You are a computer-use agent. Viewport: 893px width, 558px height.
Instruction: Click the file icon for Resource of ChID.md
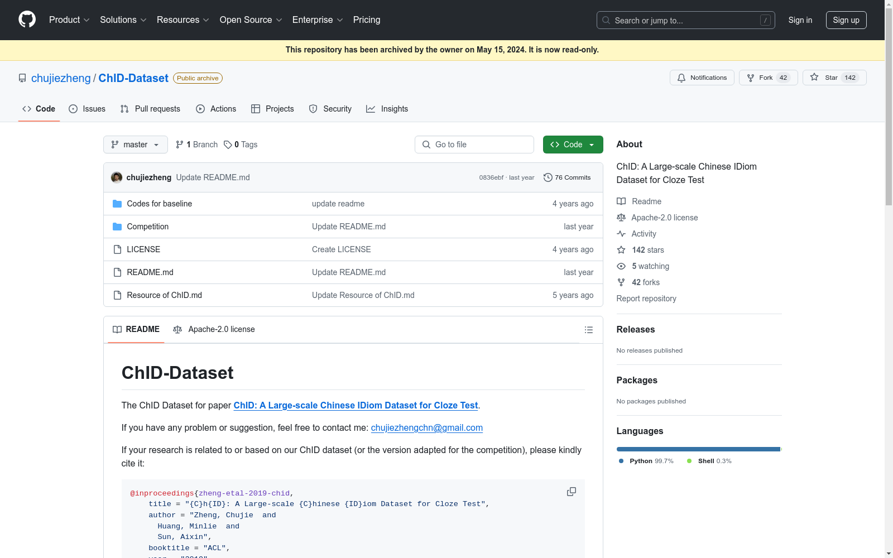coord(117,295)
